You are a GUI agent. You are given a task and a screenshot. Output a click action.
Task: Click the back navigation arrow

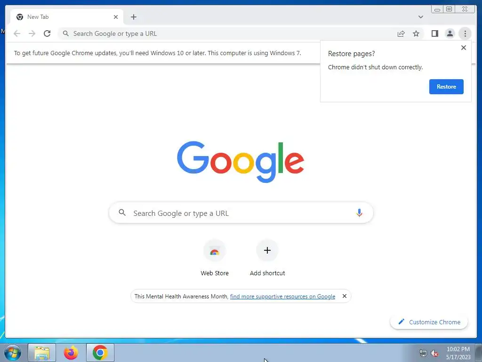(17, 33)
